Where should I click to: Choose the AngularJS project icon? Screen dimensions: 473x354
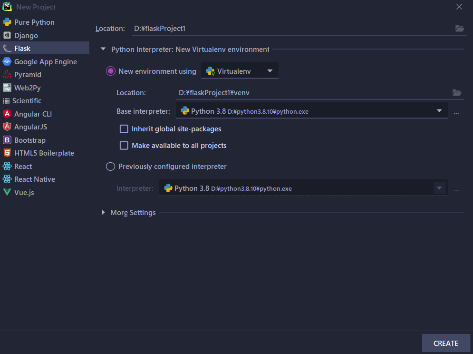7,127
